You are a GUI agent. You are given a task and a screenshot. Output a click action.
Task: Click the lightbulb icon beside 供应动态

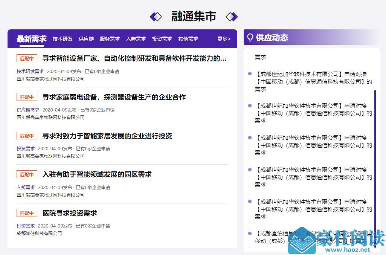[250, 38]
